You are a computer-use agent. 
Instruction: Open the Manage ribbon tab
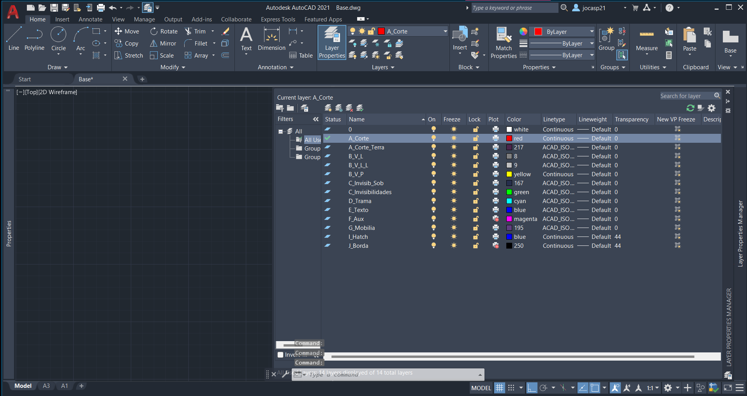click(144, 19)
